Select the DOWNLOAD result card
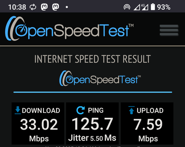The width and height of the screenshot is (185, 147). point(38,124)
